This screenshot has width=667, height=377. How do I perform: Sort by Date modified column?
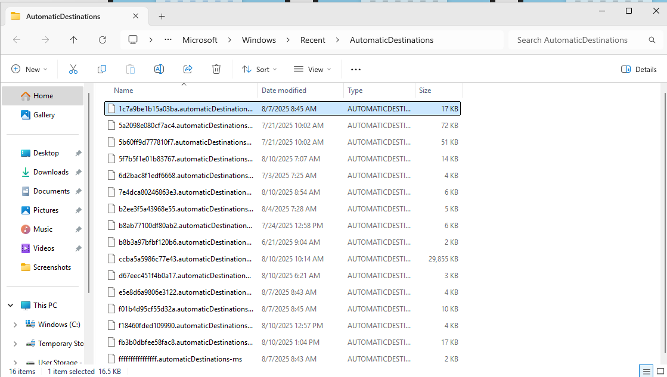tap(301, 91)
